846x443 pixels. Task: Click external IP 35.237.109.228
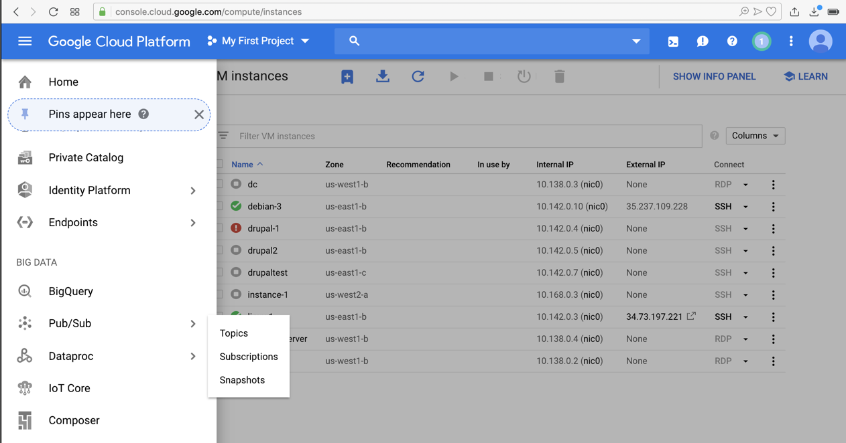657,207
